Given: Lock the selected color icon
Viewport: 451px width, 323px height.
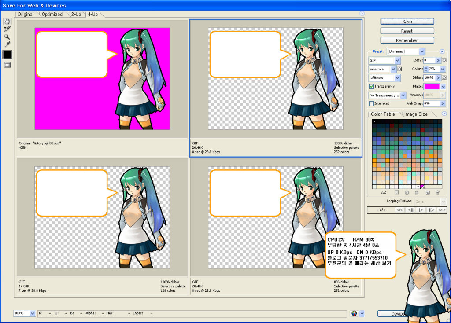Looking at the screenshot, I should (x=417, y=192).
